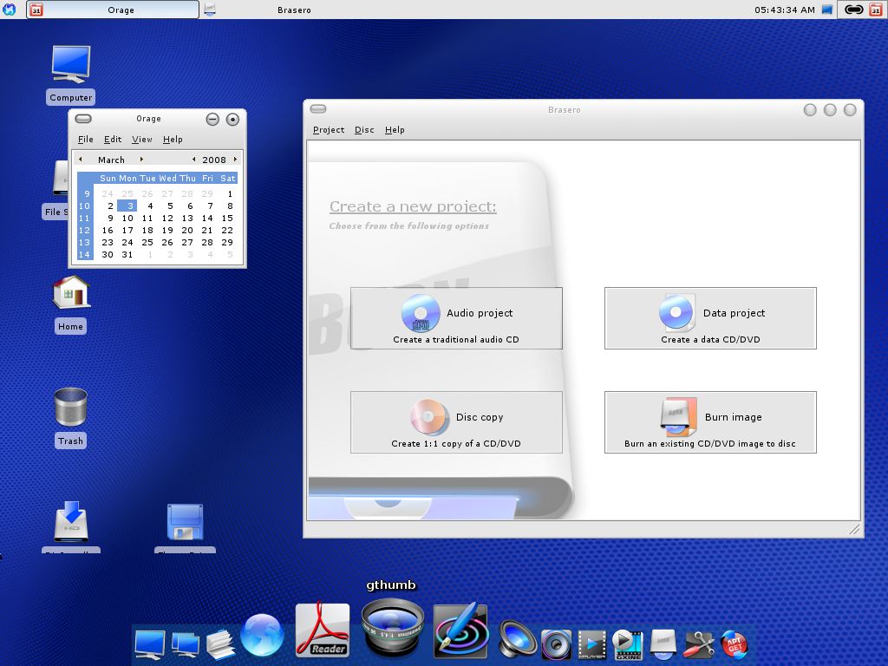Open Adobe Reader from the dock
The height and width of the screenshot is (666, 888).
323,630
